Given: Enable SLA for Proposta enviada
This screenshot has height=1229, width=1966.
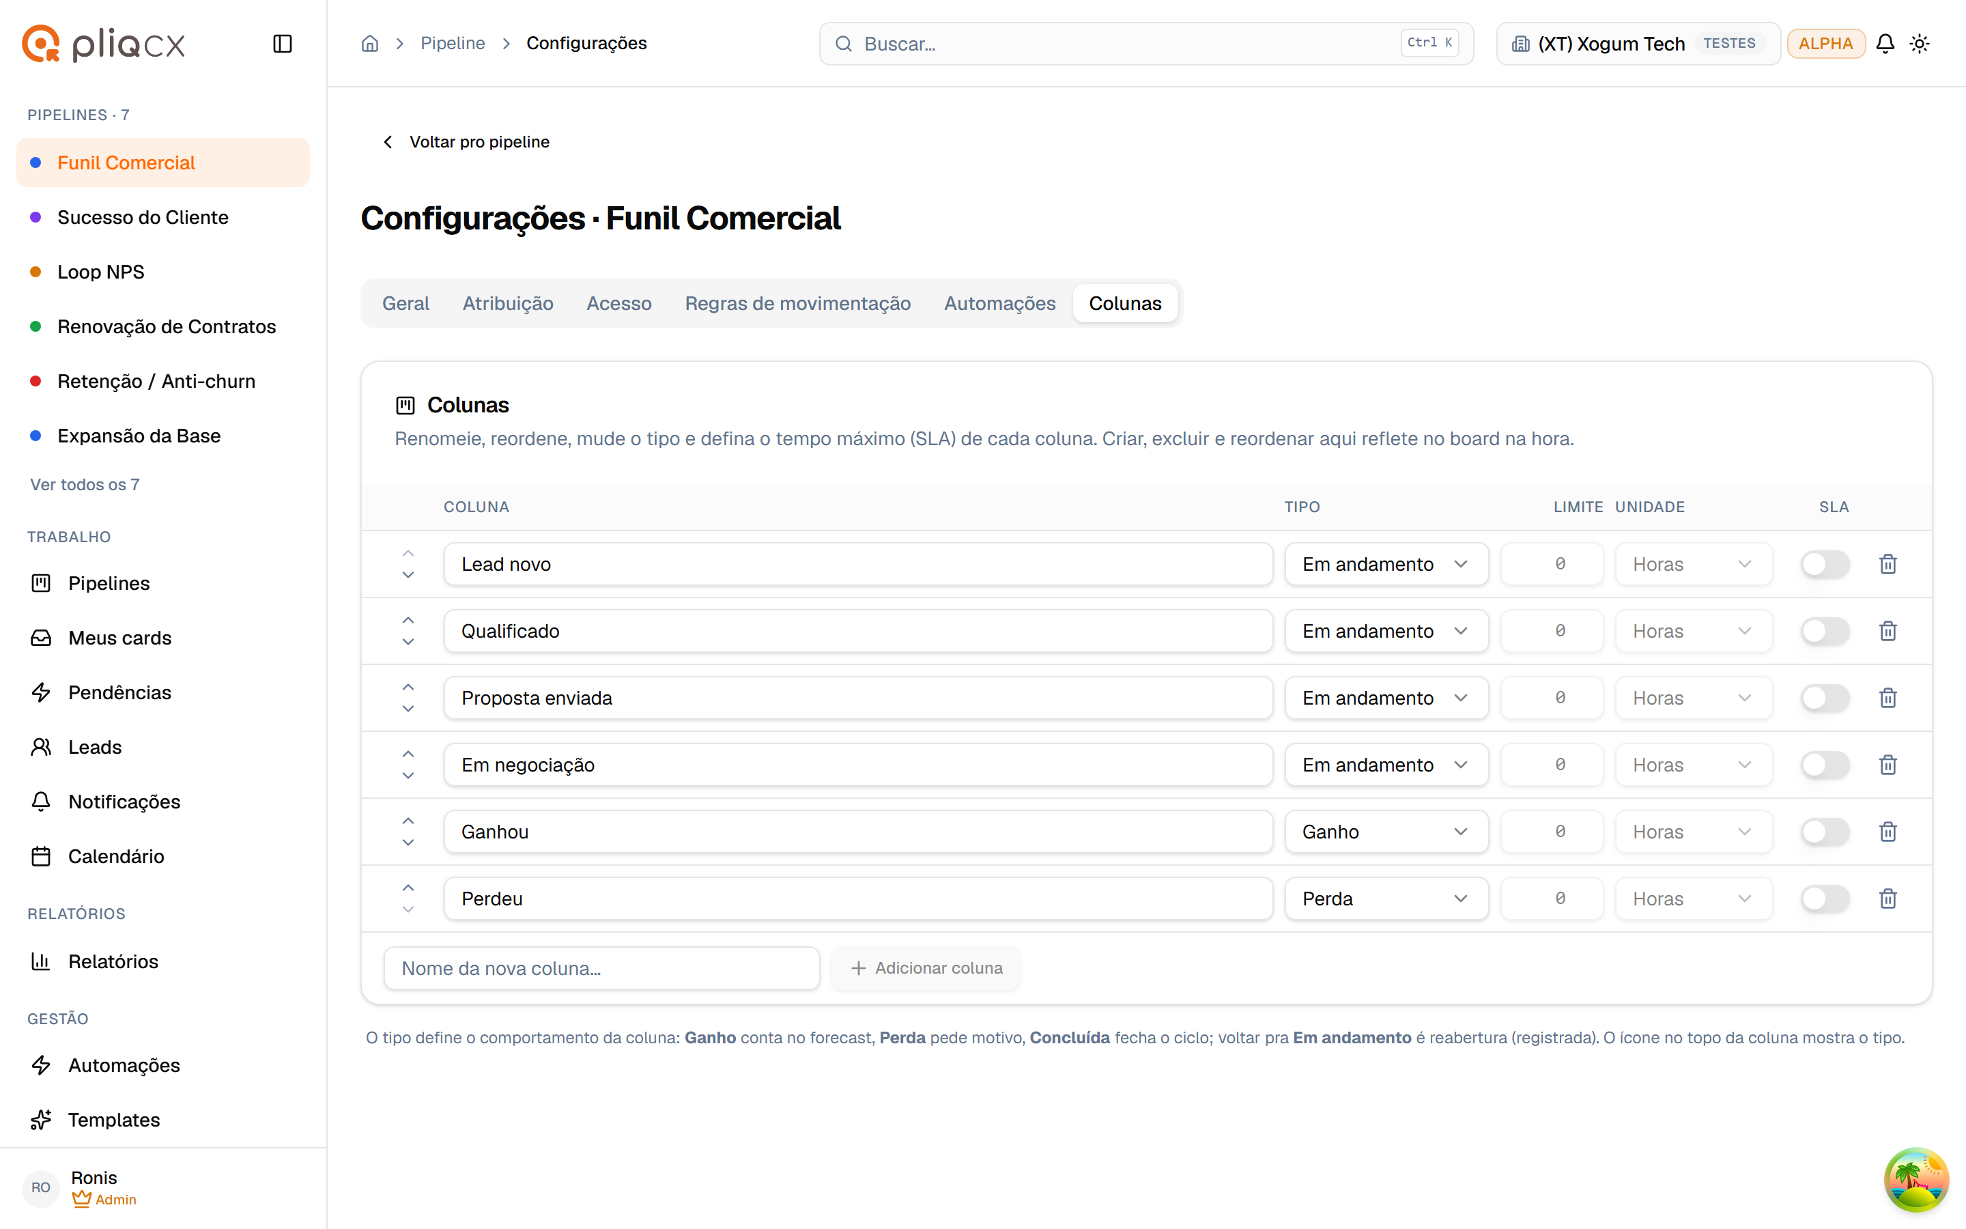Looking at the screenshot, I should (x=1825, y=698).
